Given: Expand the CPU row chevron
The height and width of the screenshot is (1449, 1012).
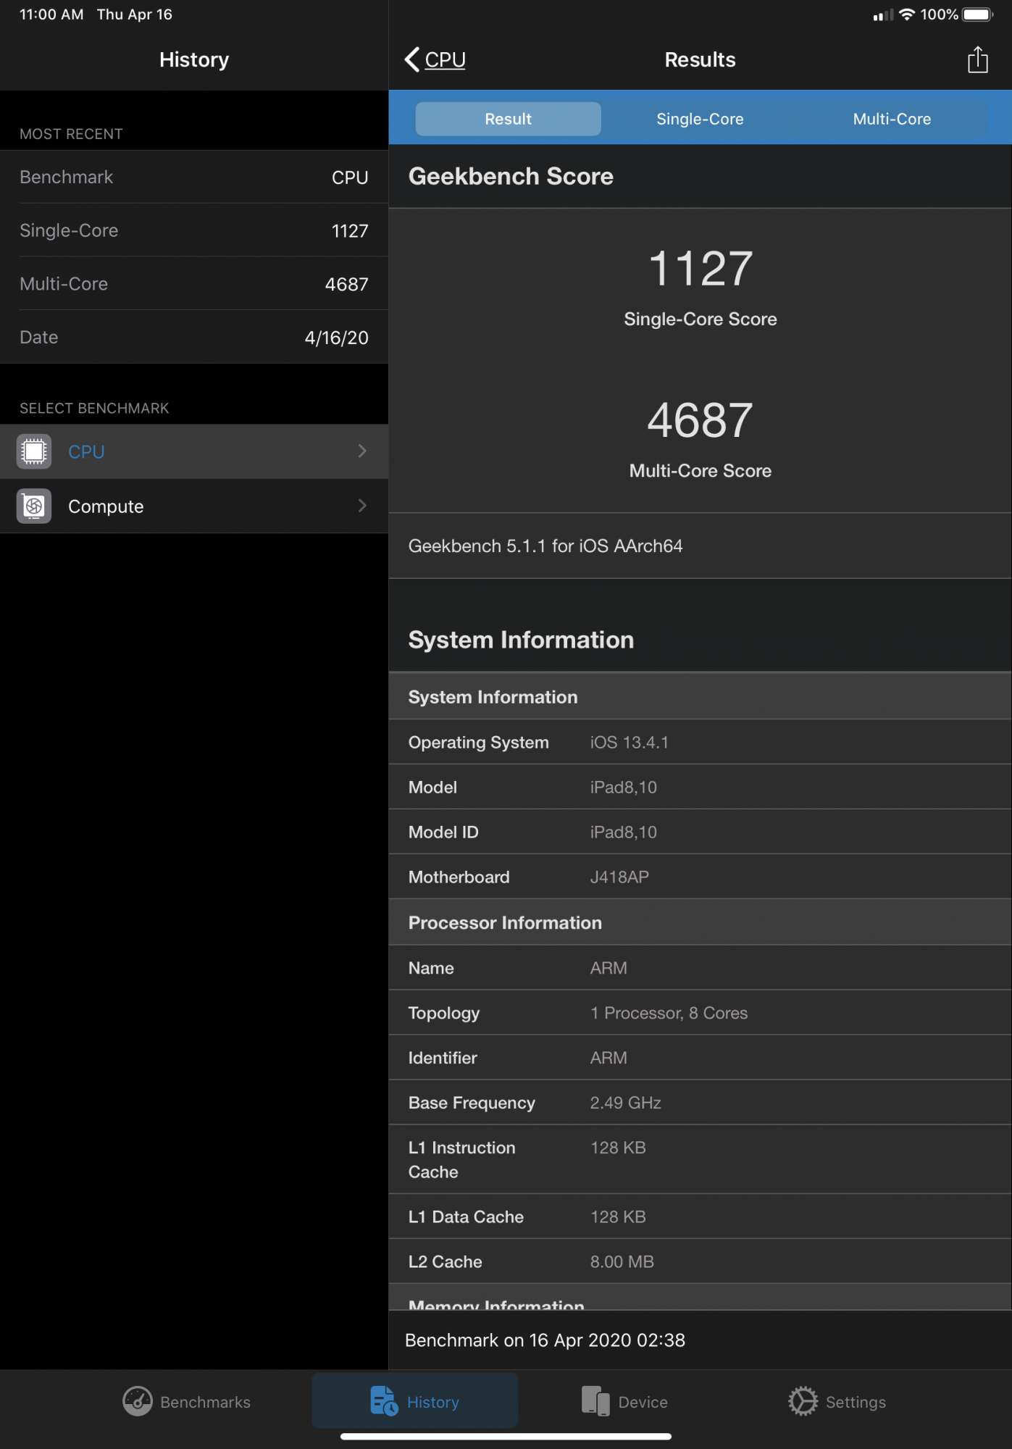Looking at the screenshot, I should click(362, 451).
